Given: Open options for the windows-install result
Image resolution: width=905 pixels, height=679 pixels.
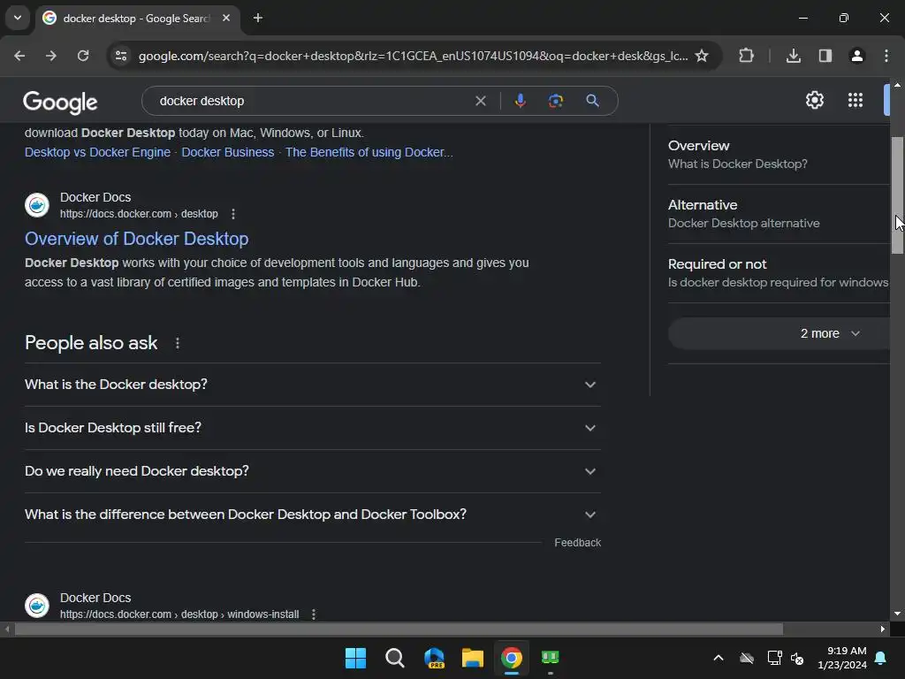Looking at the screenshot, I should pyautogui.click(x=314, y=614).
